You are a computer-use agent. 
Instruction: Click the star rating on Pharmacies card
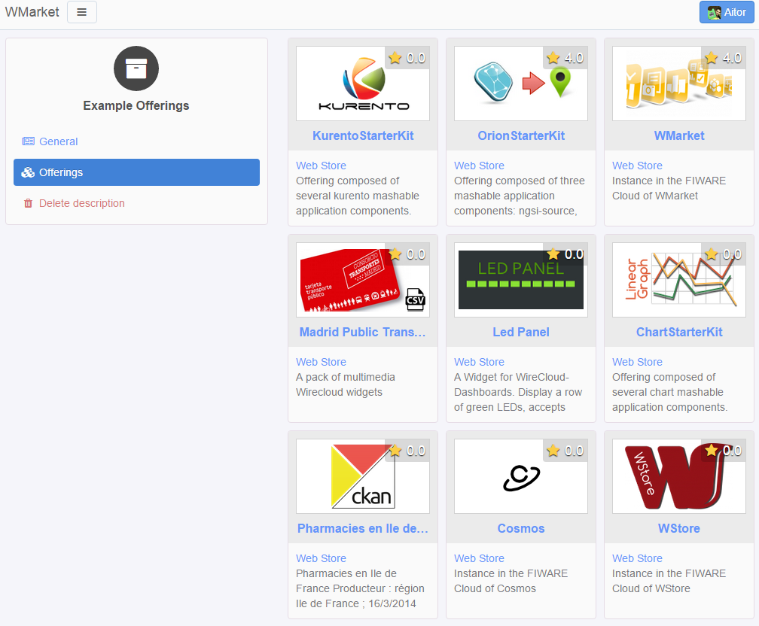pyautogui.click(x=407, y=451)
